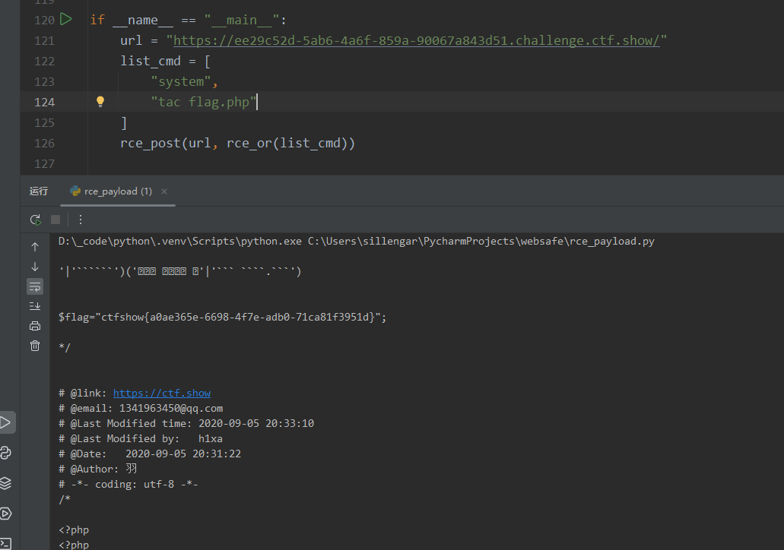This screenshot has height=550, width=784.
Task: Click line number 124 in the gutter
Action: [45, 103]
